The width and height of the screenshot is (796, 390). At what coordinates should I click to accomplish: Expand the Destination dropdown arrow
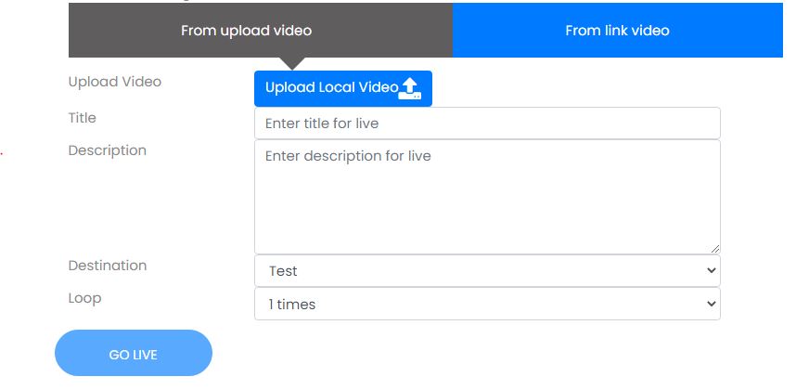click(x=712, y=270)
